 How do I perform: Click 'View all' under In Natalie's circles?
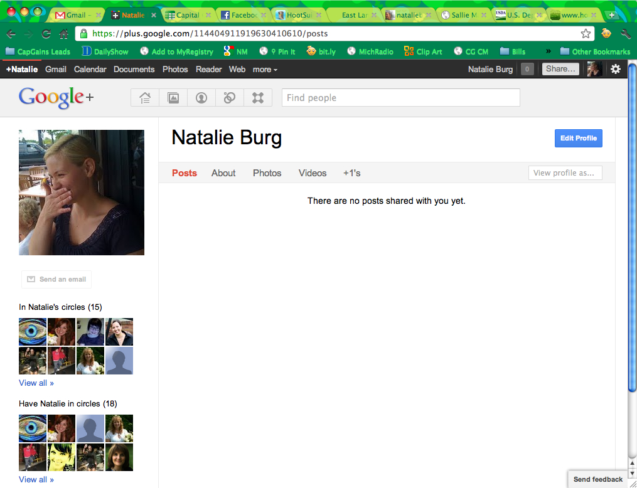[x=36, y=383]
